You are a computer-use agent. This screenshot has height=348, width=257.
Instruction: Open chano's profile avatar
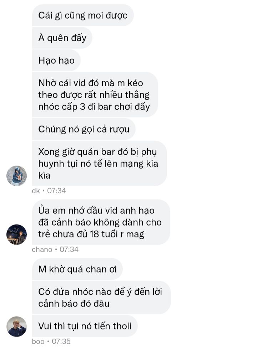17,235
